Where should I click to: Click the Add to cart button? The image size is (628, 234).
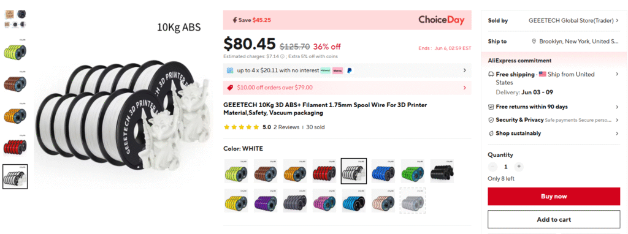tap(554, 219)
